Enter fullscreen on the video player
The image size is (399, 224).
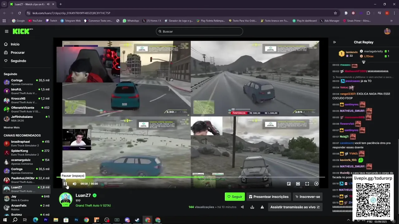coord(307,184)
